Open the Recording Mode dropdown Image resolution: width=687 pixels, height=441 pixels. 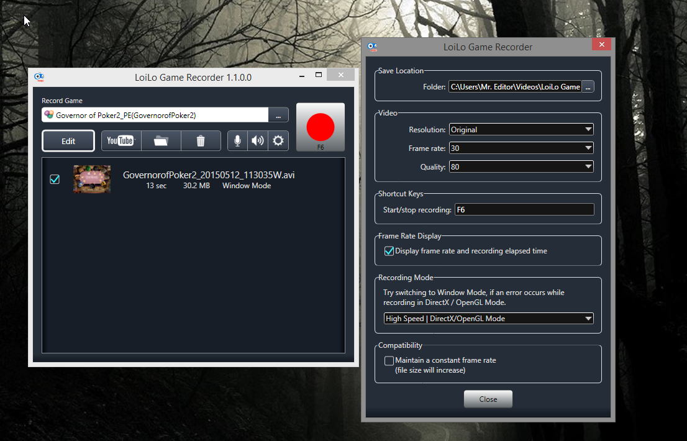(488, 319)
